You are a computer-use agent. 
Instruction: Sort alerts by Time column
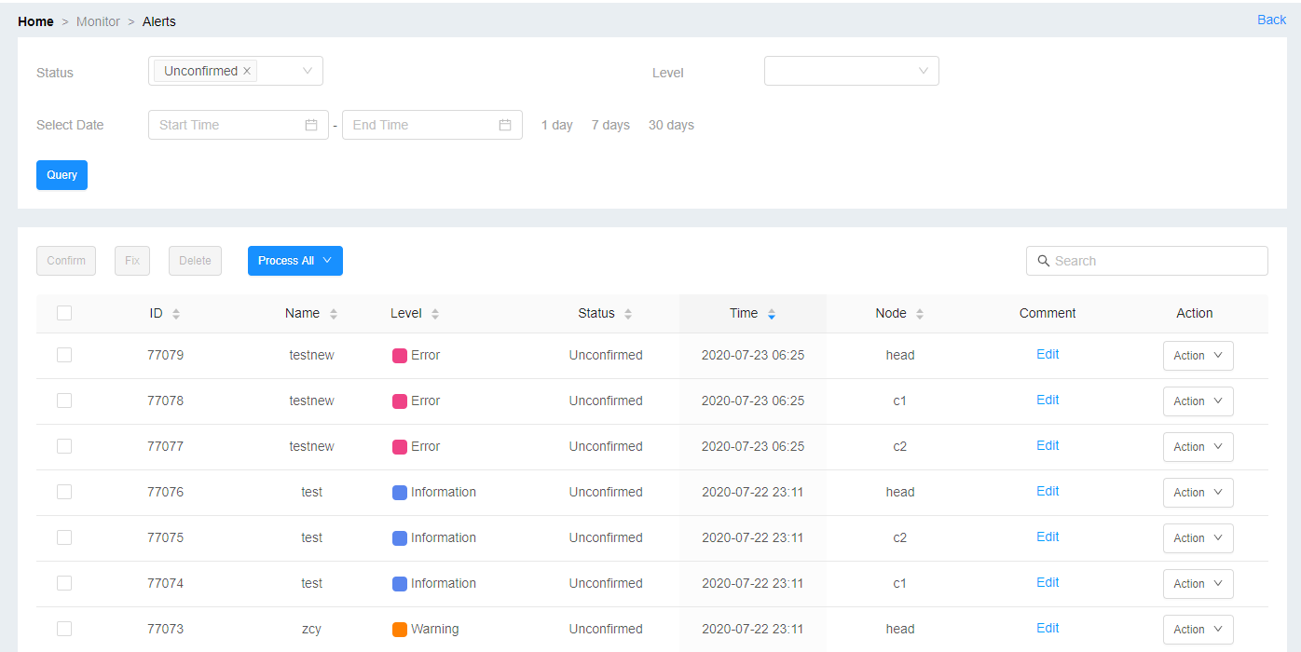click(x=771, y=314)
